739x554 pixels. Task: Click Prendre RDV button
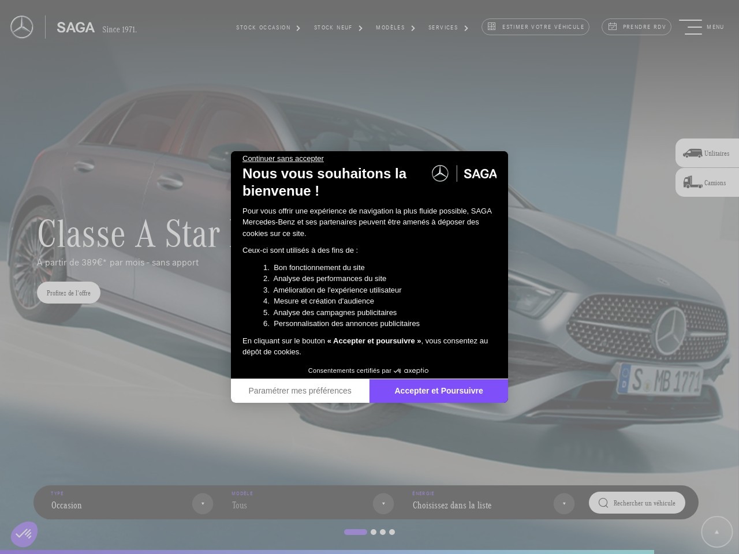coord(636,27)
